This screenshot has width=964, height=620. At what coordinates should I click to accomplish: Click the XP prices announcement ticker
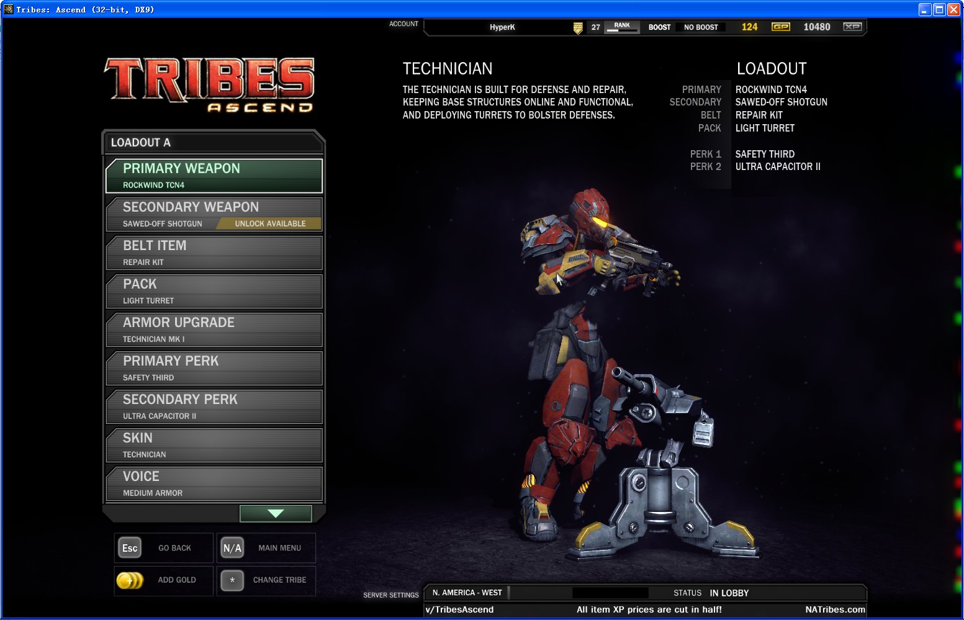click(649, 609)
